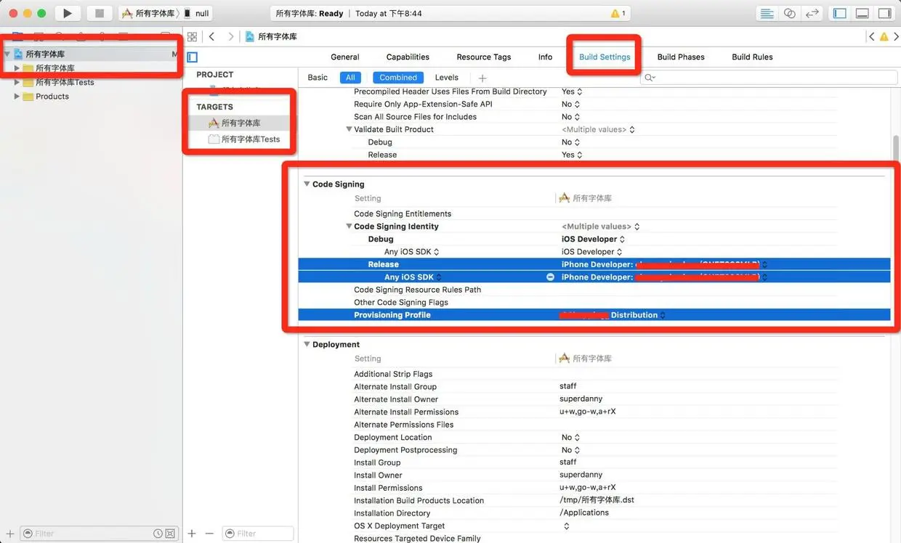Click the targets list Filter field
901x543 pixels.
coord(258,534)
